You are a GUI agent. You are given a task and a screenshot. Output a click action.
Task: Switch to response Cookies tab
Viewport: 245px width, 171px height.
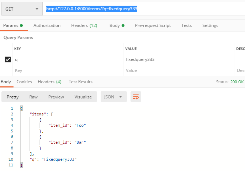[x=24, y=82]
